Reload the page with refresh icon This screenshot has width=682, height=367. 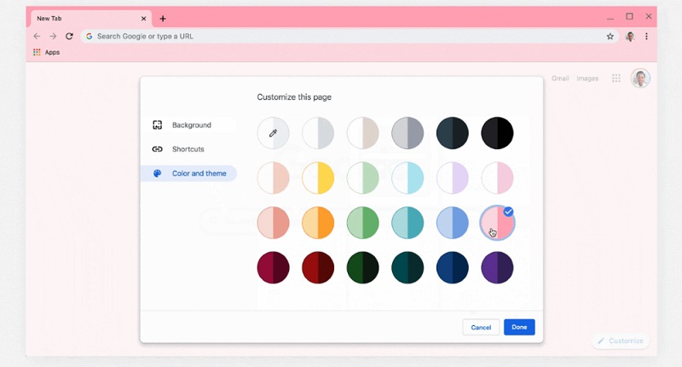click(x=69, y=36)
